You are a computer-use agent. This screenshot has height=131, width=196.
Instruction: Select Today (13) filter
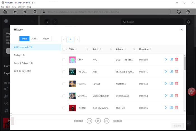[x=36, y=55]
